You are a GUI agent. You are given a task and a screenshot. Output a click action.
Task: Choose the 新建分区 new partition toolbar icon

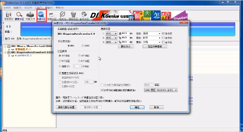[x=52, y=16]
